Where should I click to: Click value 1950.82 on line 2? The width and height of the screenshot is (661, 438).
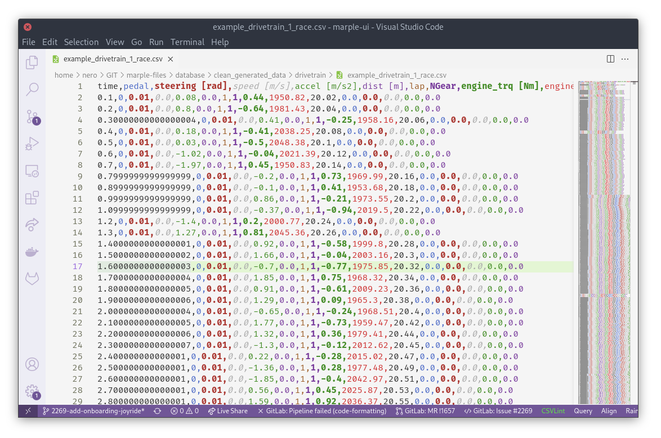coord(287,98)
